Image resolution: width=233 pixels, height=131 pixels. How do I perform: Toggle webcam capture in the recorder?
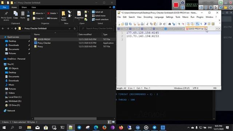(x=211, y=7)
